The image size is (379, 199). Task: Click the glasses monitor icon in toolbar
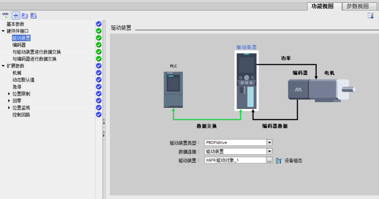coord(6,15)
